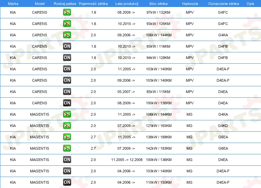
Task: Click engine code G4KA in the Carens row
Action: [223, 35]
